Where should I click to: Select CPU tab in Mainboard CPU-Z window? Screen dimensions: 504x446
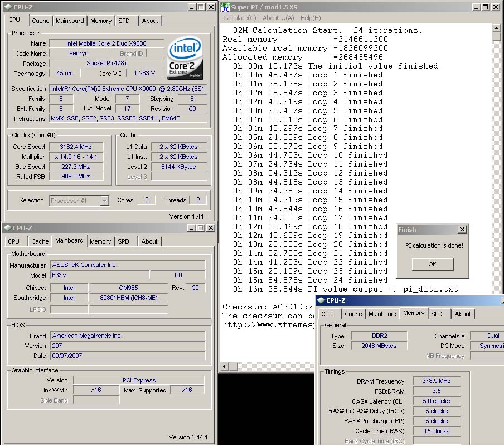tap(13, 241)
